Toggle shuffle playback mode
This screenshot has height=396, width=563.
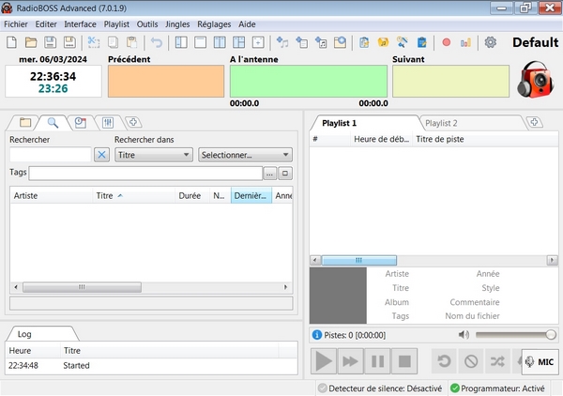click(497, 361)
